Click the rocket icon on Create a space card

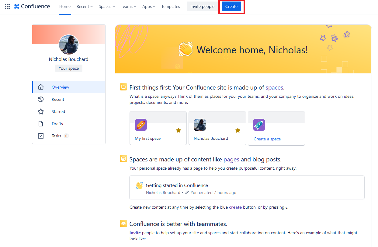259,125
